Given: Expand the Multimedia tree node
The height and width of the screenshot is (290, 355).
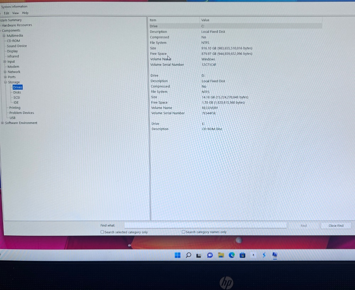Looking at the screenshot, I should [x=4, y=36].
